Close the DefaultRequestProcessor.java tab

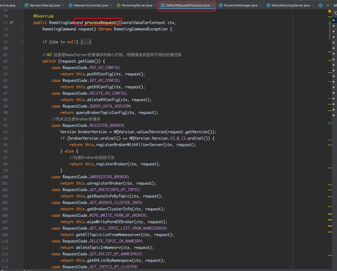click(213, 5)
